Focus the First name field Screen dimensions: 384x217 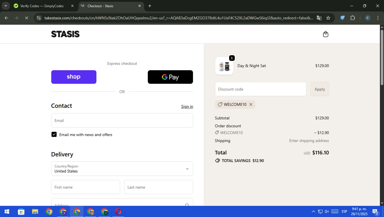coord(86,187)
